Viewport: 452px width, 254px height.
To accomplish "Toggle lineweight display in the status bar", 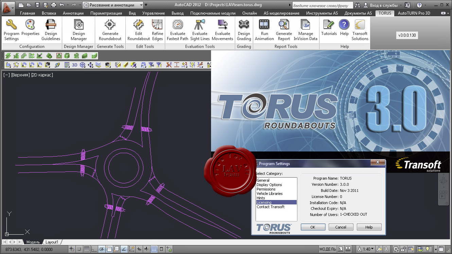I will (146, 249).
